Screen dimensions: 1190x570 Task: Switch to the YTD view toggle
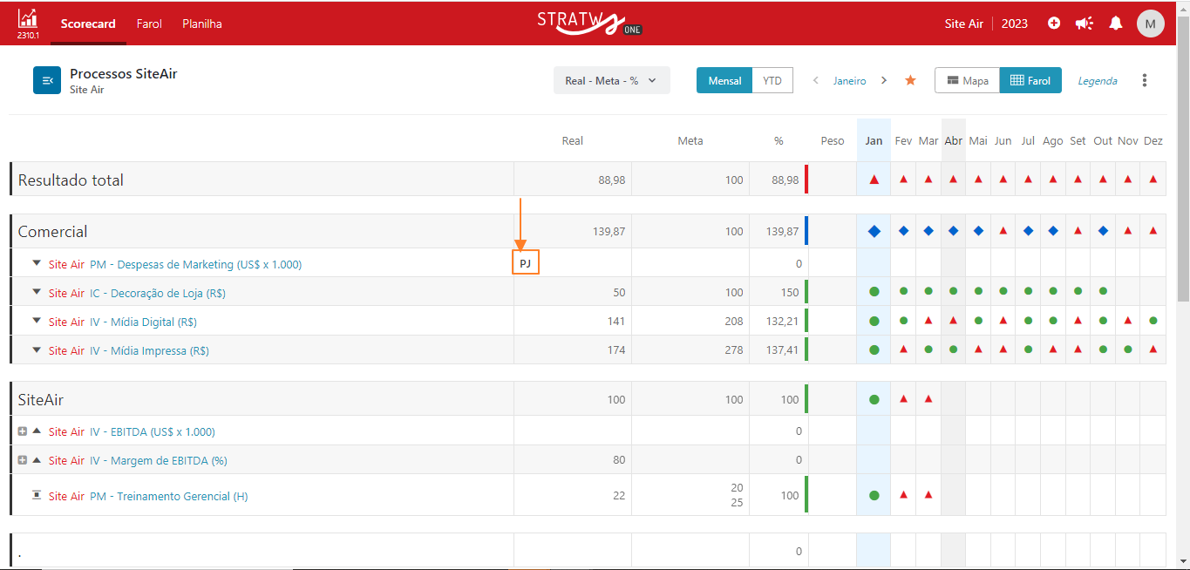point(772,80)
